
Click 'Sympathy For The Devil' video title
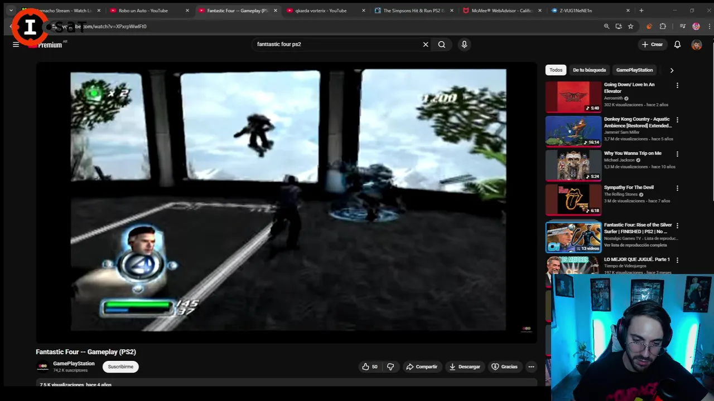[x=629, y=188]
